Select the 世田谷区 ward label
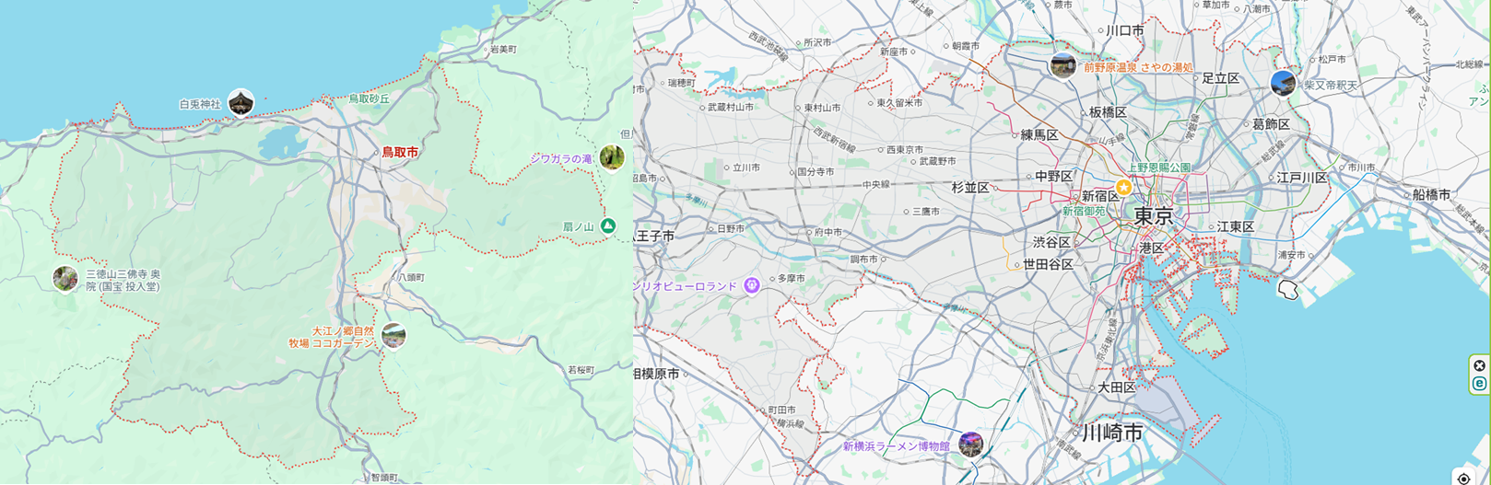This screenshot has width=1491, height=485. (1048, 264)
